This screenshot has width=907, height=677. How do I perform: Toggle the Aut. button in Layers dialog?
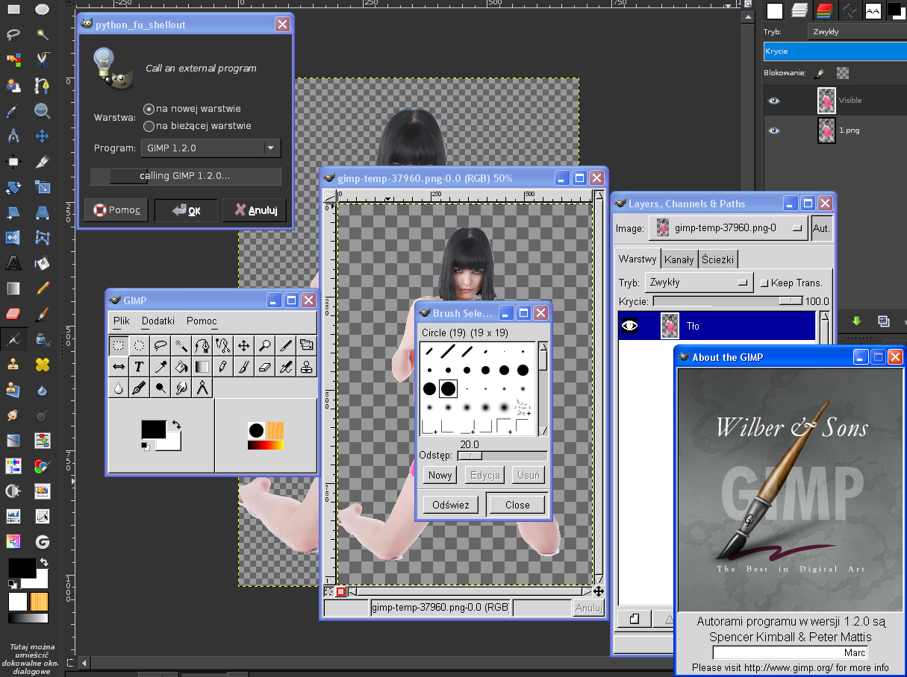[x=821, y=228]
